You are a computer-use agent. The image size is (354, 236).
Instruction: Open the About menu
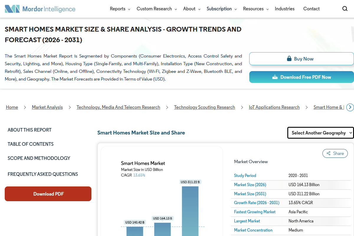[x=189, y=9]
